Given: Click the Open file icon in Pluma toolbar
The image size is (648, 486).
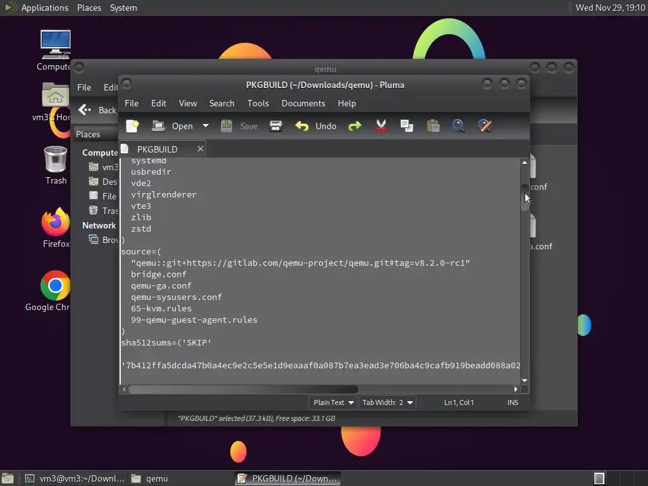Looking at the screenshot, I should coord(158,126).
